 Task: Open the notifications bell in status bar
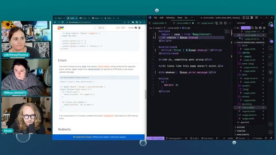point(271,138)
